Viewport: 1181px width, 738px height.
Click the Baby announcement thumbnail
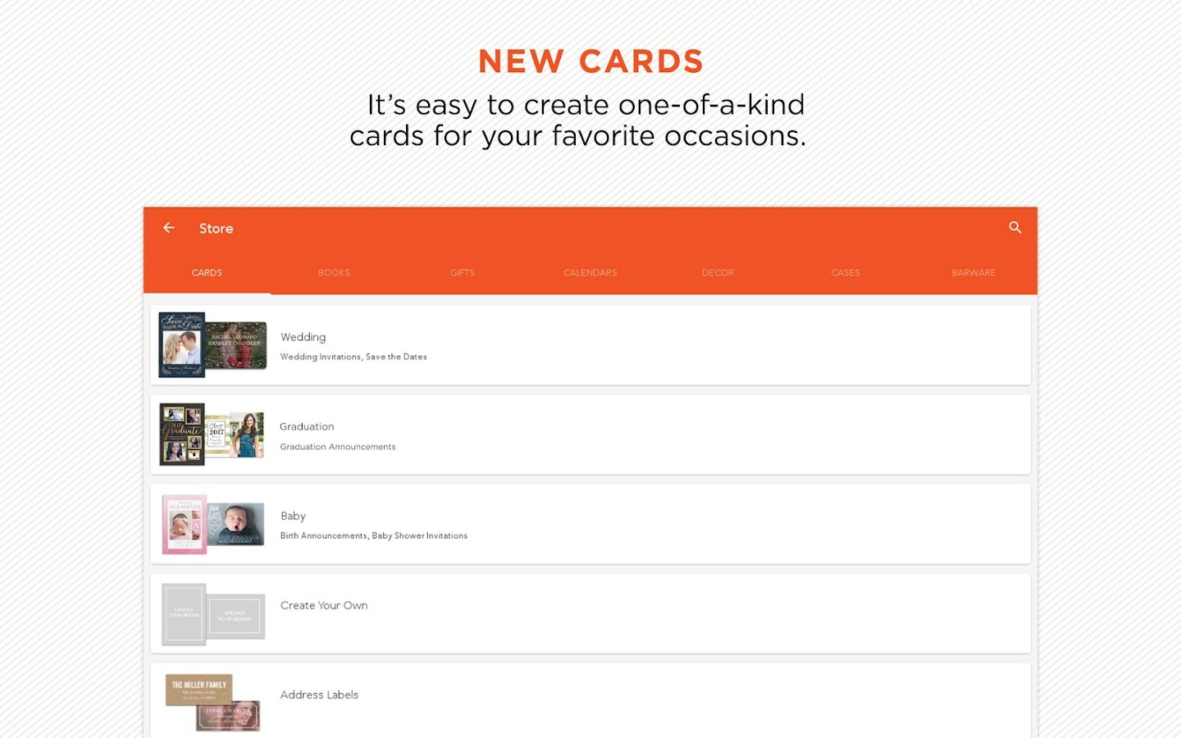[x=213, y=524]
